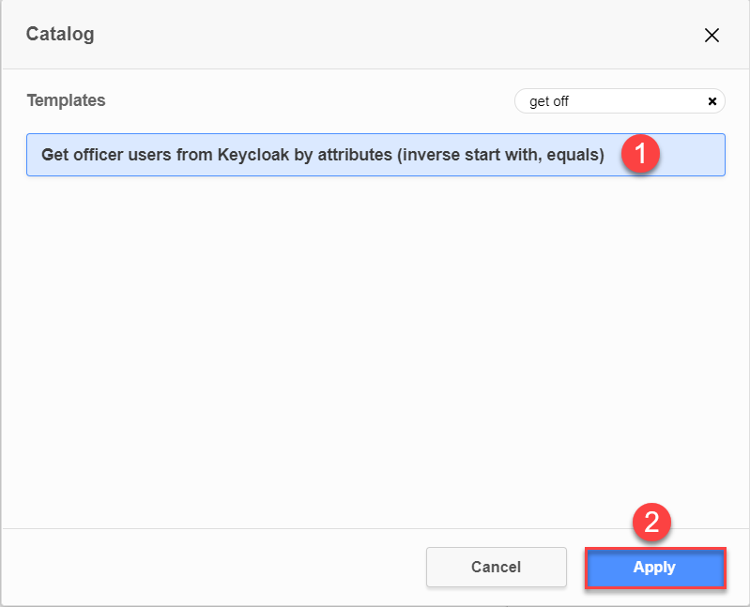Click the words "Get officer users" in template
The width and height of the screenshot is (750, 607).
103,155
